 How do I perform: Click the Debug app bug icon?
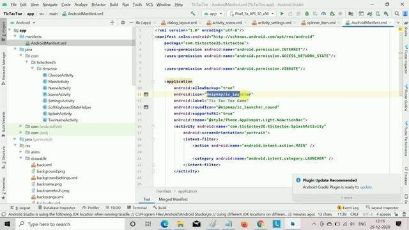tap(307, 13)
